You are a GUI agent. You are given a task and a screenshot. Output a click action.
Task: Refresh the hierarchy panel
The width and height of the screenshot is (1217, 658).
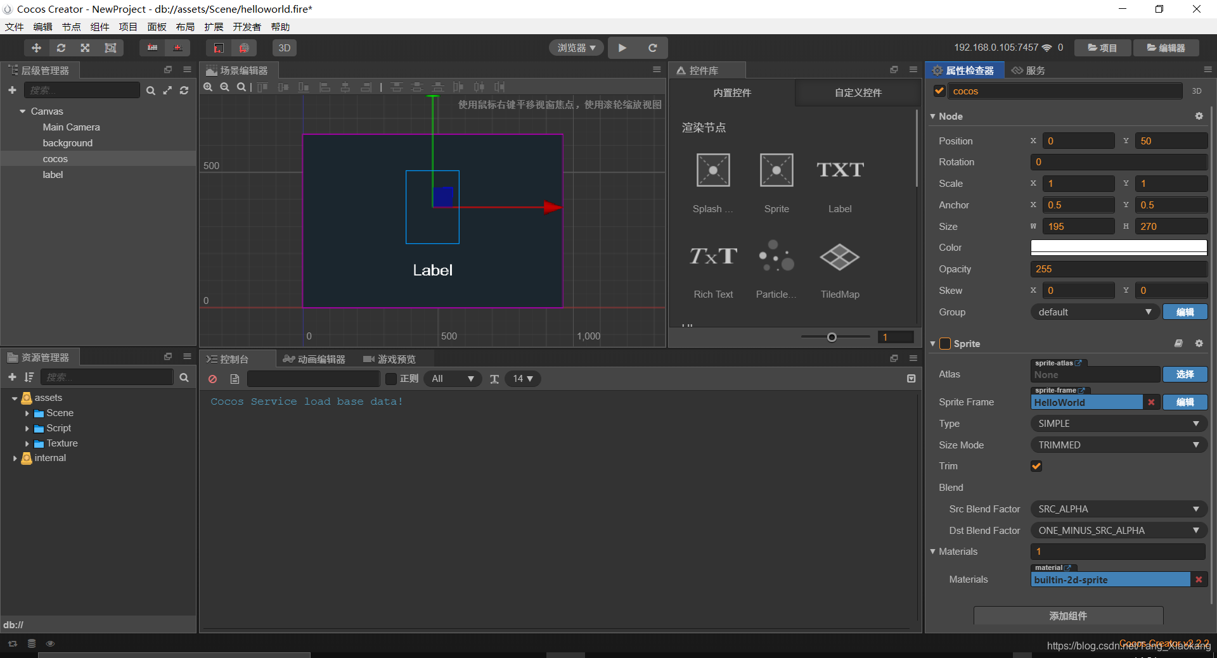coord(184,91)
